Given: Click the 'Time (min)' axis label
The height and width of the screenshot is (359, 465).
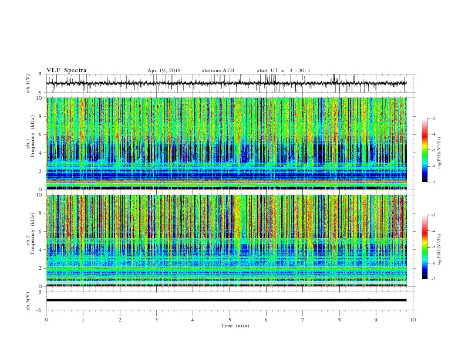Looking at the screenshot, I should (235, 326).
